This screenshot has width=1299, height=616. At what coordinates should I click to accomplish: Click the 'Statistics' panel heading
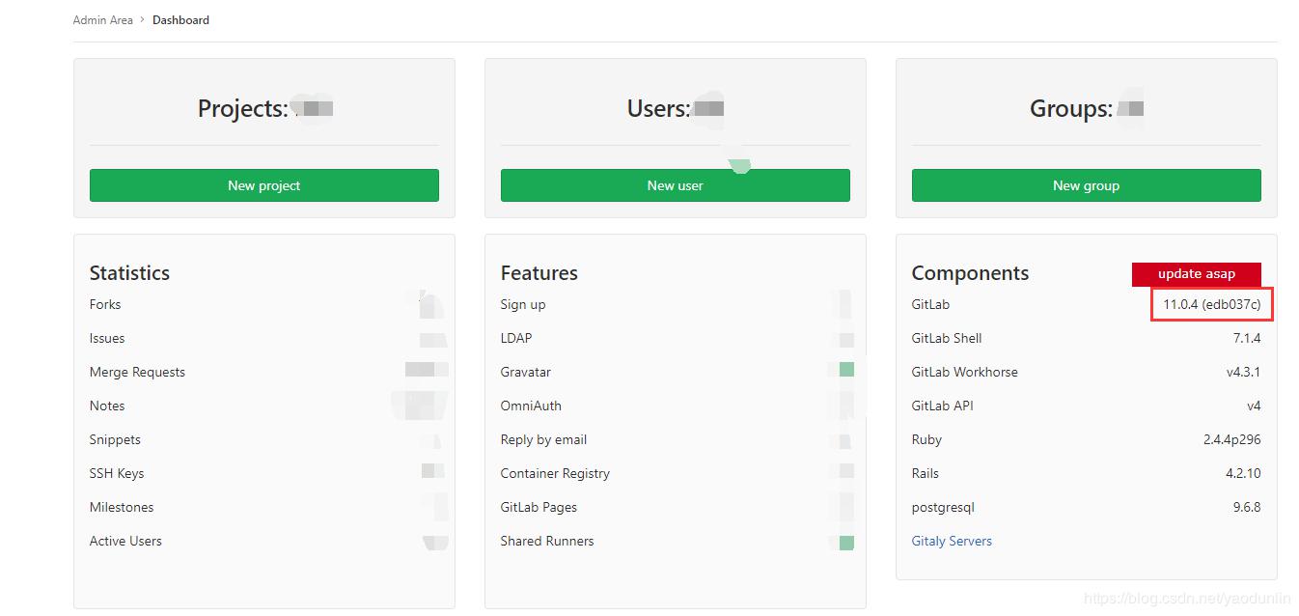pos(129,273)
